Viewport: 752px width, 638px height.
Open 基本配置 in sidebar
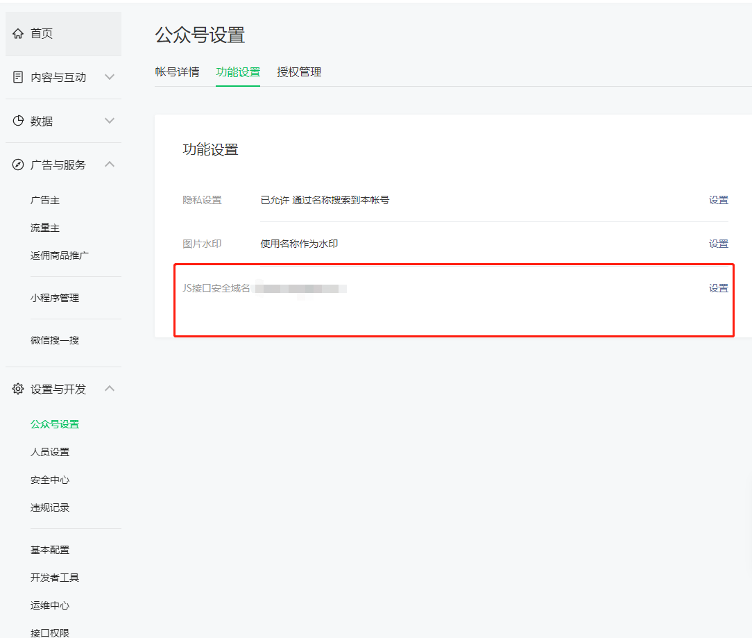[x=50, y=550]
